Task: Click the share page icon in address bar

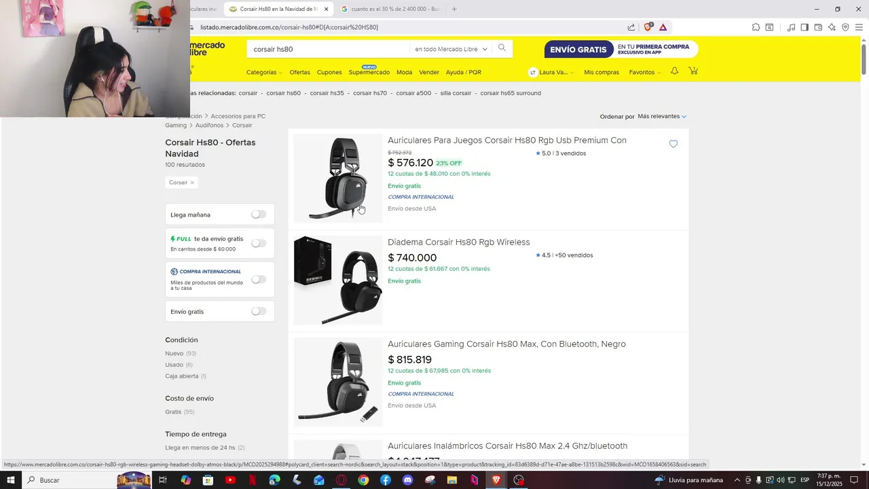Action: click(631, 27)
